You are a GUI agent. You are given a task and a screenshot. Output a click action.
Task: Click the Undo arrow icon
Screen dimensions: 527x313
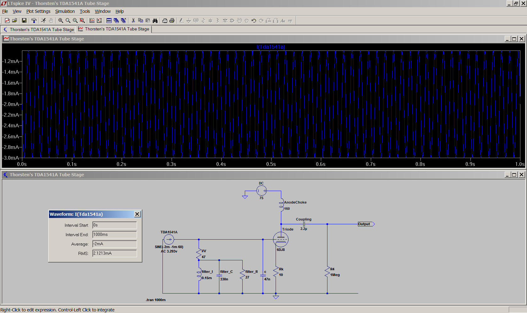[254, 21]
